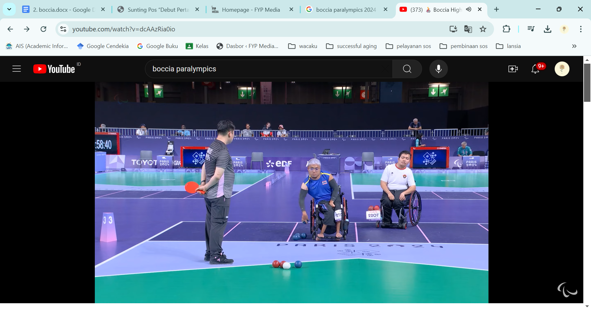Mute the playing YouTube tab speaker
Image resolution: width=591 pixels, height=310 pixels.
click(x=469, y=10)
